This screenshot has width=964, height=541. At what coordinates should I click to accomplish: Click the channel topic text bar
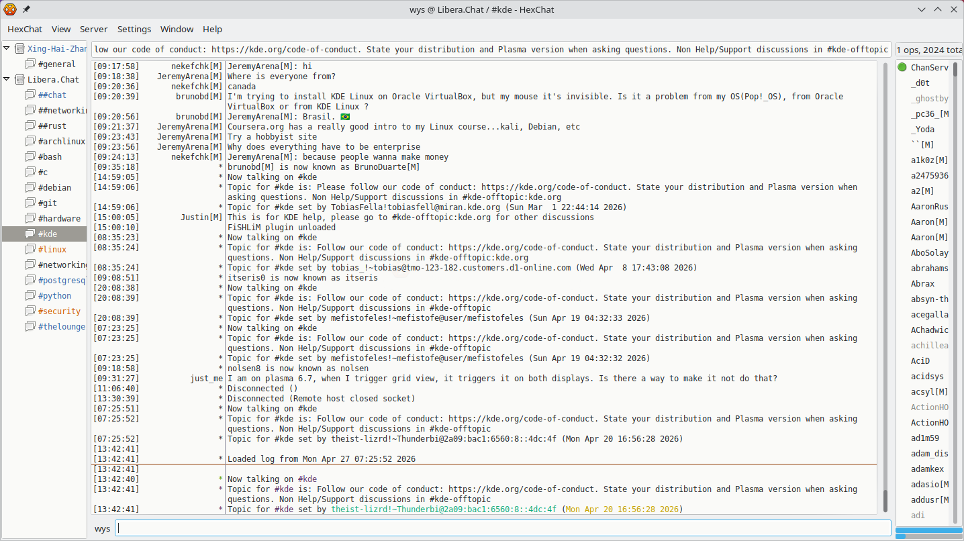(491, 49)
